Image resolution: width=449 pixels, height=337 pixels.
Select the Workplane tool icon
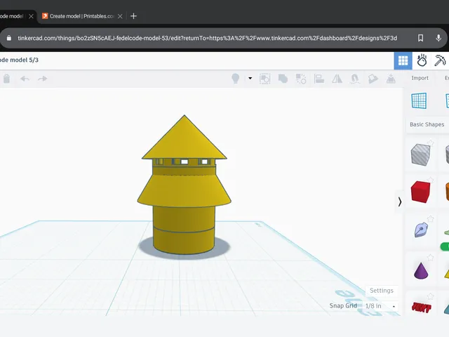(419, 101)
